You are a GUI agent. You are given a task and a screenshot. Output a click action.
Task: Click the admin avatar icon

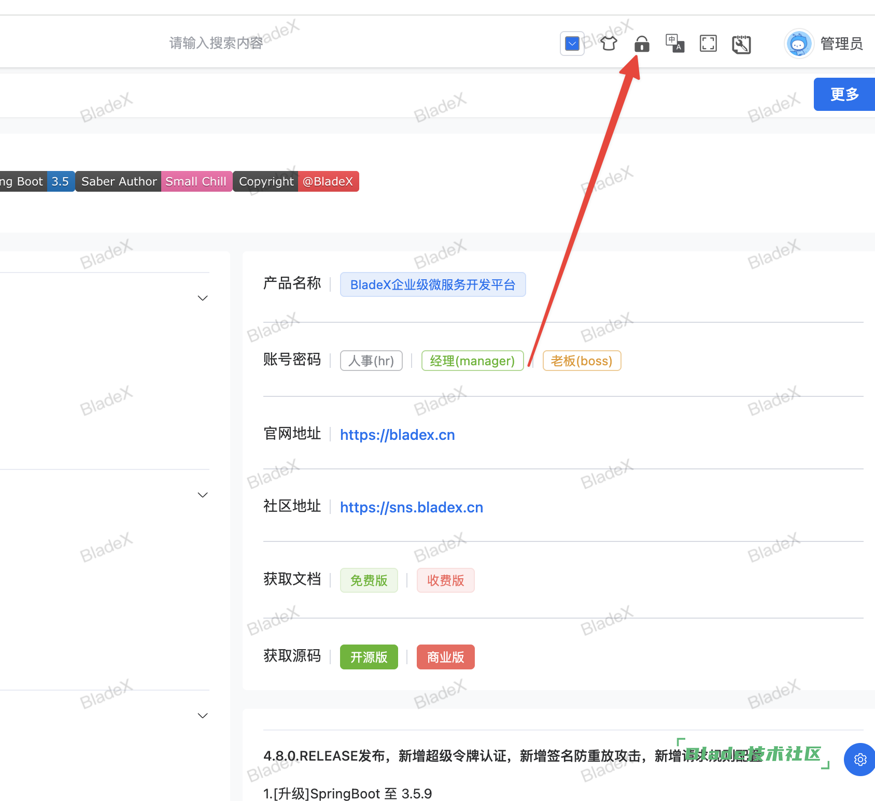[x=798, y=44]
